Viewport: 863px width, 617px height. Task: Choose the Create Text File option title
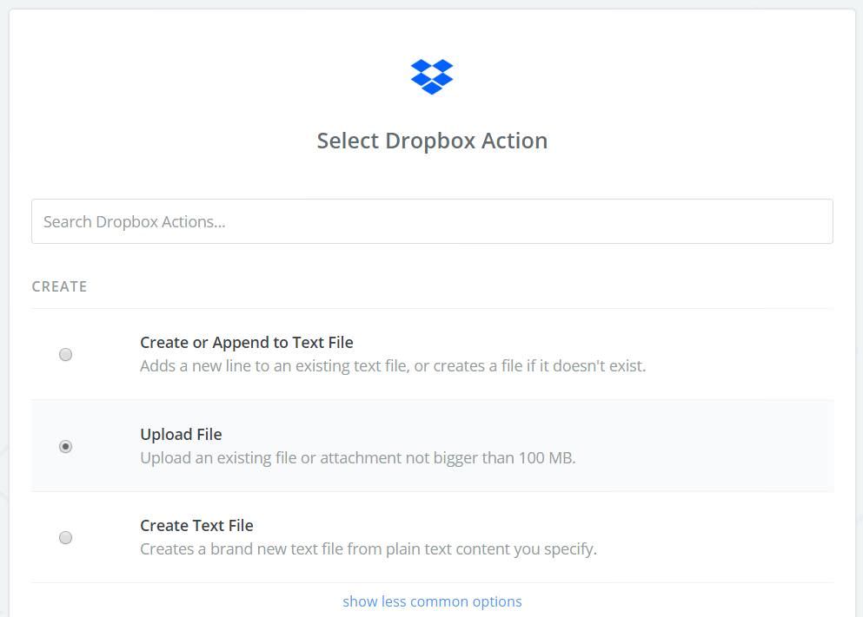(x=196, y=525)
